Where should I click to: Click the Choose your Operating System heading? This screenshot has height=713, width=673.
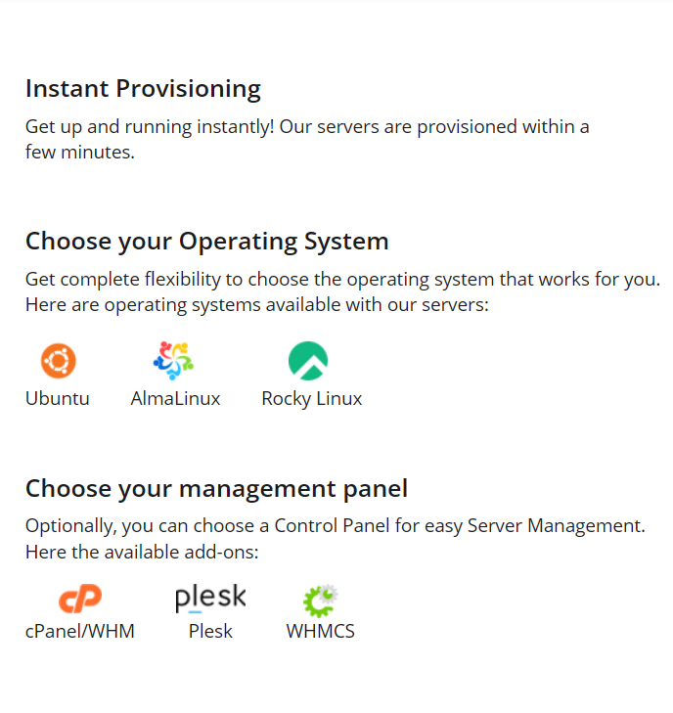[207, 241]
